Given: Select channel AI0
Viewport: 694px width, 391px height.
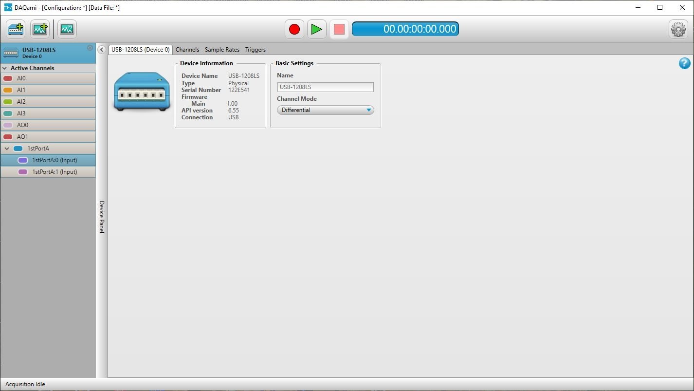Looking at the screenshot, I should 48,78.
